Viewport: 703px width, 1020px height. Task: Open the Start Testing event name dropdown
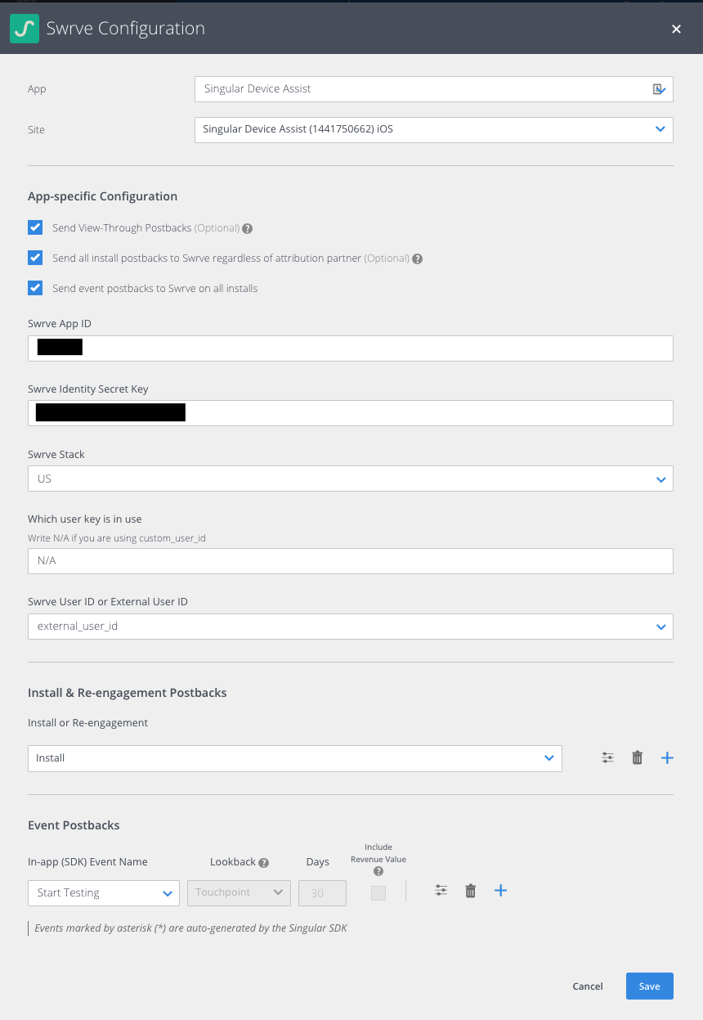(x=104, y=893)
